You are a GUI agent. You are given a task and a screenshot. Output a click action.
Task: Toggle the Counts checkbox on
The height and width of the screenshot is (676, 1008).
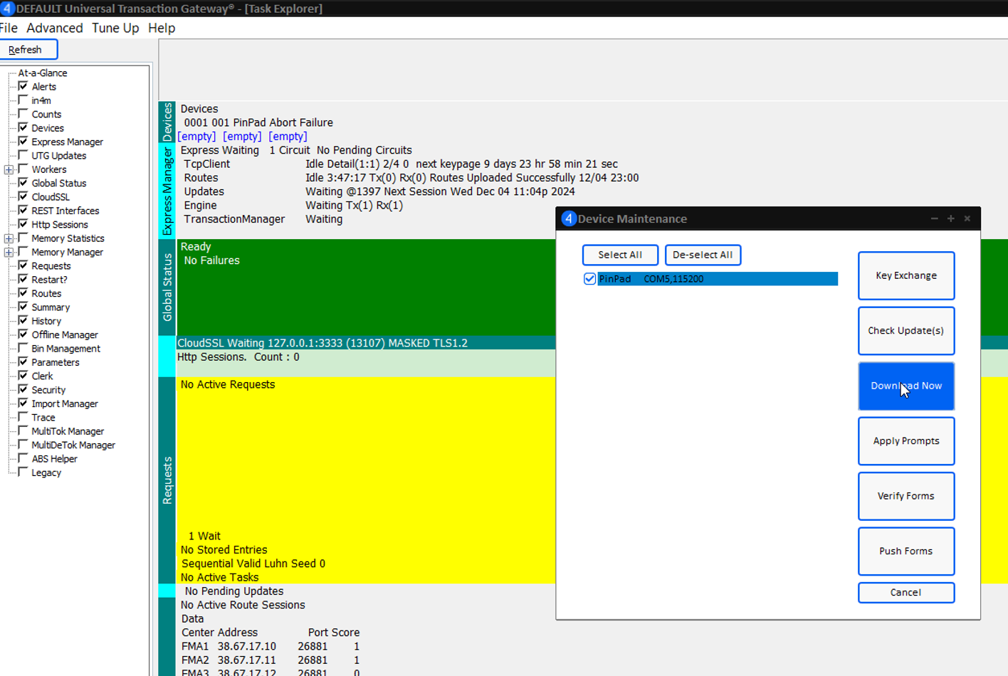(23, 114)
